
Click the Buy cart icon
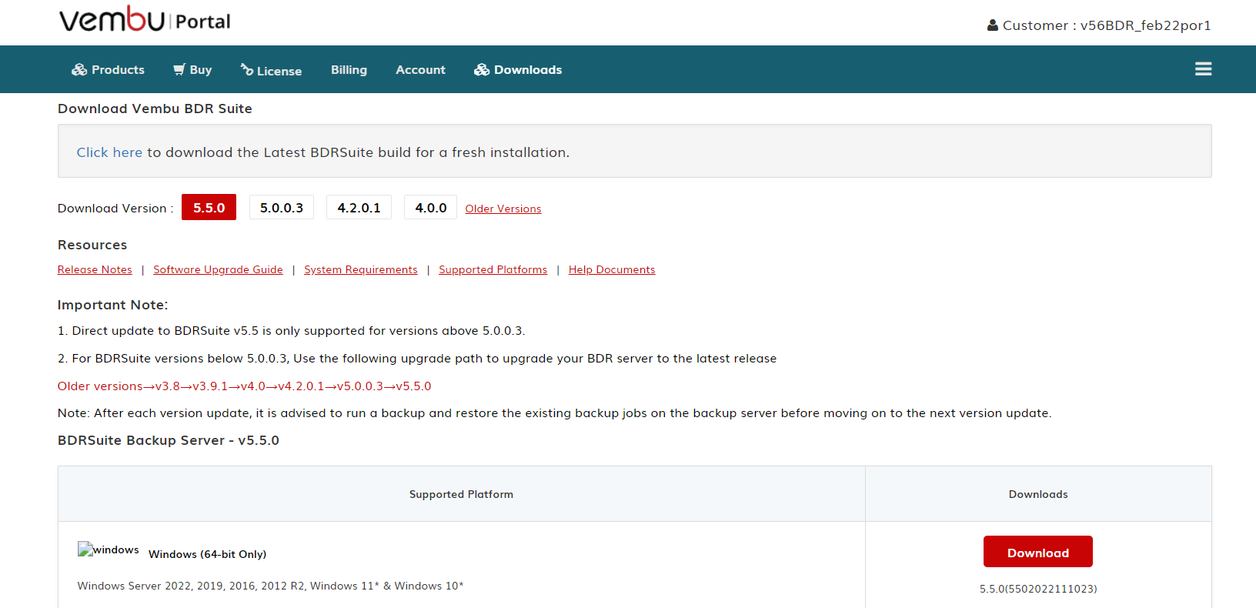click(x=179, y=70)
